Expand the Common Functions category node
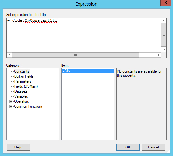The width and height of the screenshot is (173, 156). tap(11, 107)
